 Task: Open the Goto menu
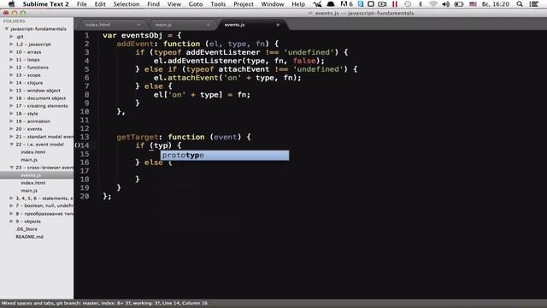click(x=196, y=4)
